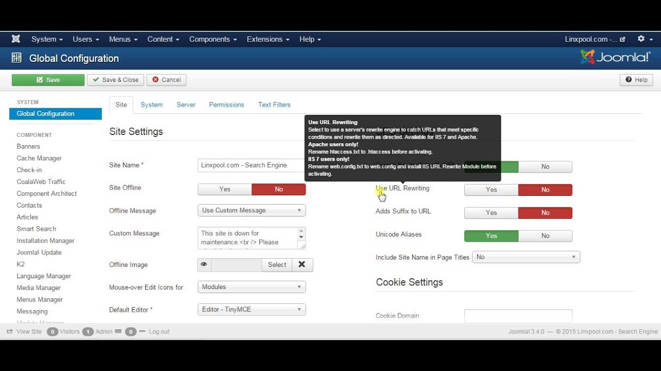Open the settings gear menu
This screenshot has height=371, width=661.
tap(644, 39)
